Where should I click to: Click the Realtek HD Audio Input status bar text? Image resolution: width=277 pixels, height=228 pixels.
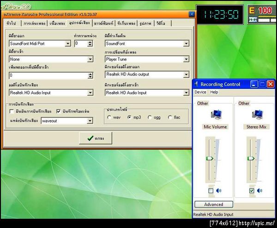pos(213,215)
